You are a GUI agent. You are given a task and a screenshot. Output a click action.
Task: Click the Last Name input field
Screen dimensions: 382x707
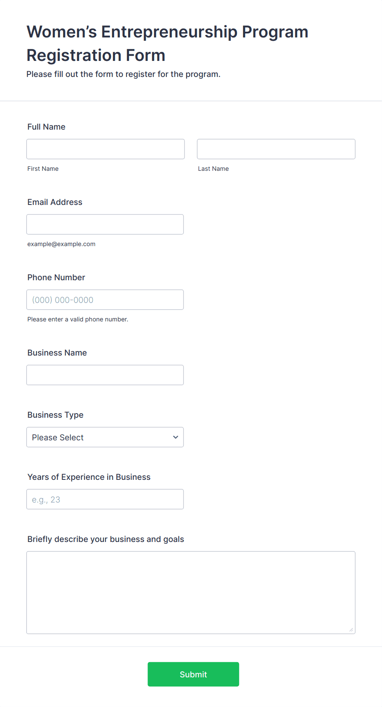point(276,149)
